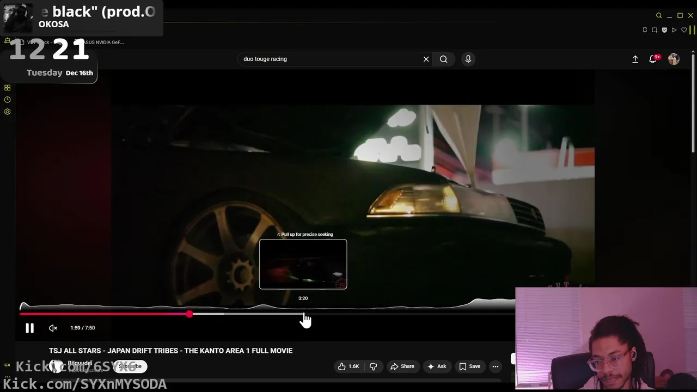Open the three-dot more actions menu

coord(496,366)
